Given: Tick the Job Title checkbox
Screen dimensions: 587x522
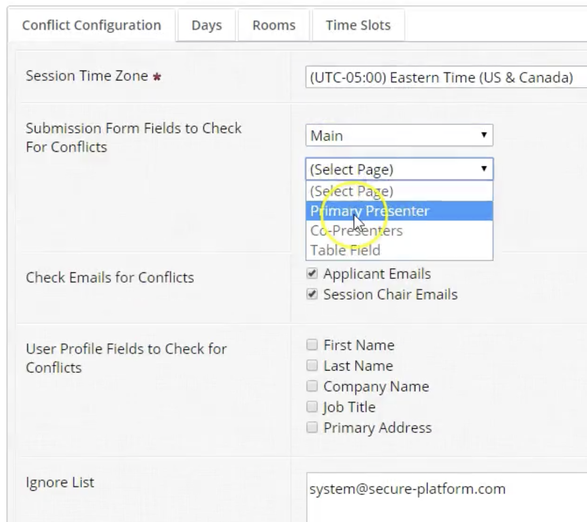Looking at the screenshot, I should click(x=312, y=407).
